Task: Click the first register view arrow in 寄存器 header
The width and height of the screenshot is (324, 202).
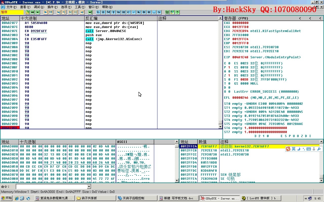Action: click(300, 18)
